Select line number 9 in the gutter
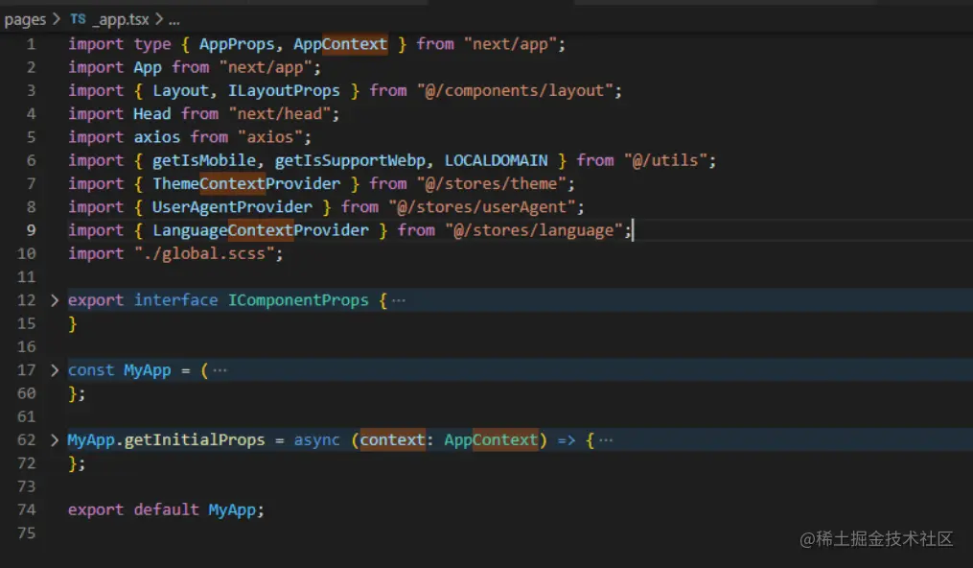Image resolution: width=973 pixels, height=568 pixels. pyautogui.click(x=31, y=230)
